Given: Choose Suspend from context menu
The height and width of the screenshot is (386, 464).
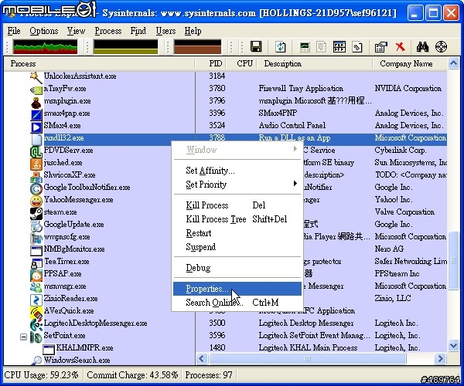Looking at the screenshot, I should click(237, 247).
